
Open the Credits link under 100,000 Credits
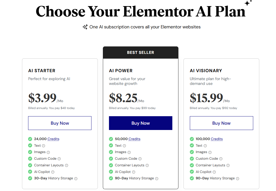[x=217, y=139]
